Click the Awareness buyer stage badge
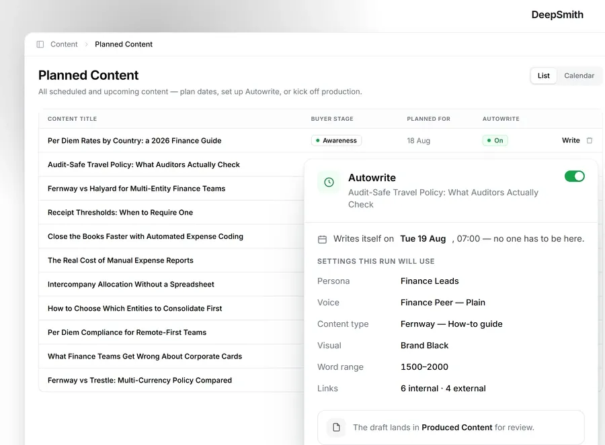 (337, 141)
